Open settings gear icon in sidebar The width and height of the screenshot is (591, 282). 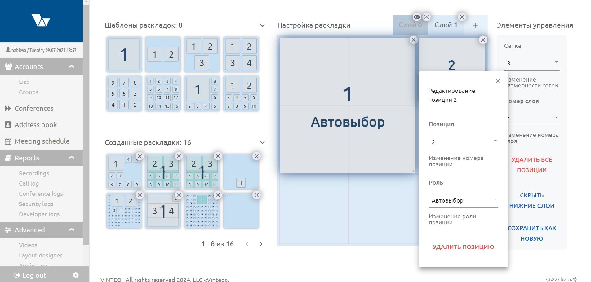[x=76, y=275]
